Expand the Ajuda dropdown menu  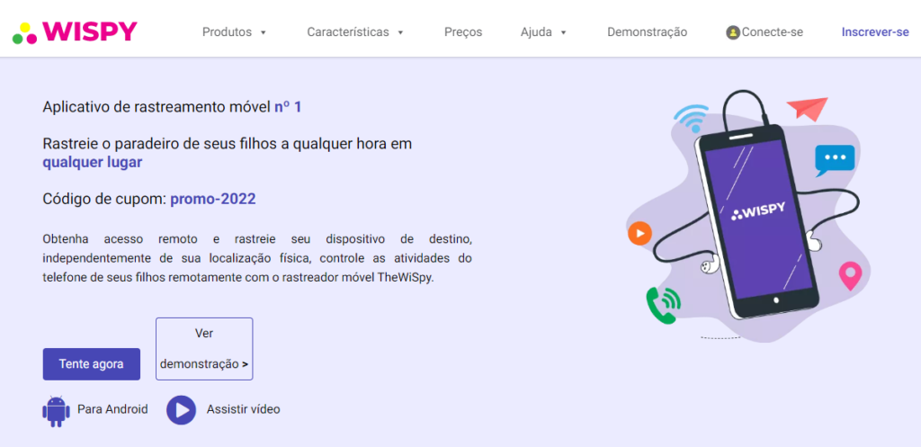pyautogui.click(x=543, y=32)
